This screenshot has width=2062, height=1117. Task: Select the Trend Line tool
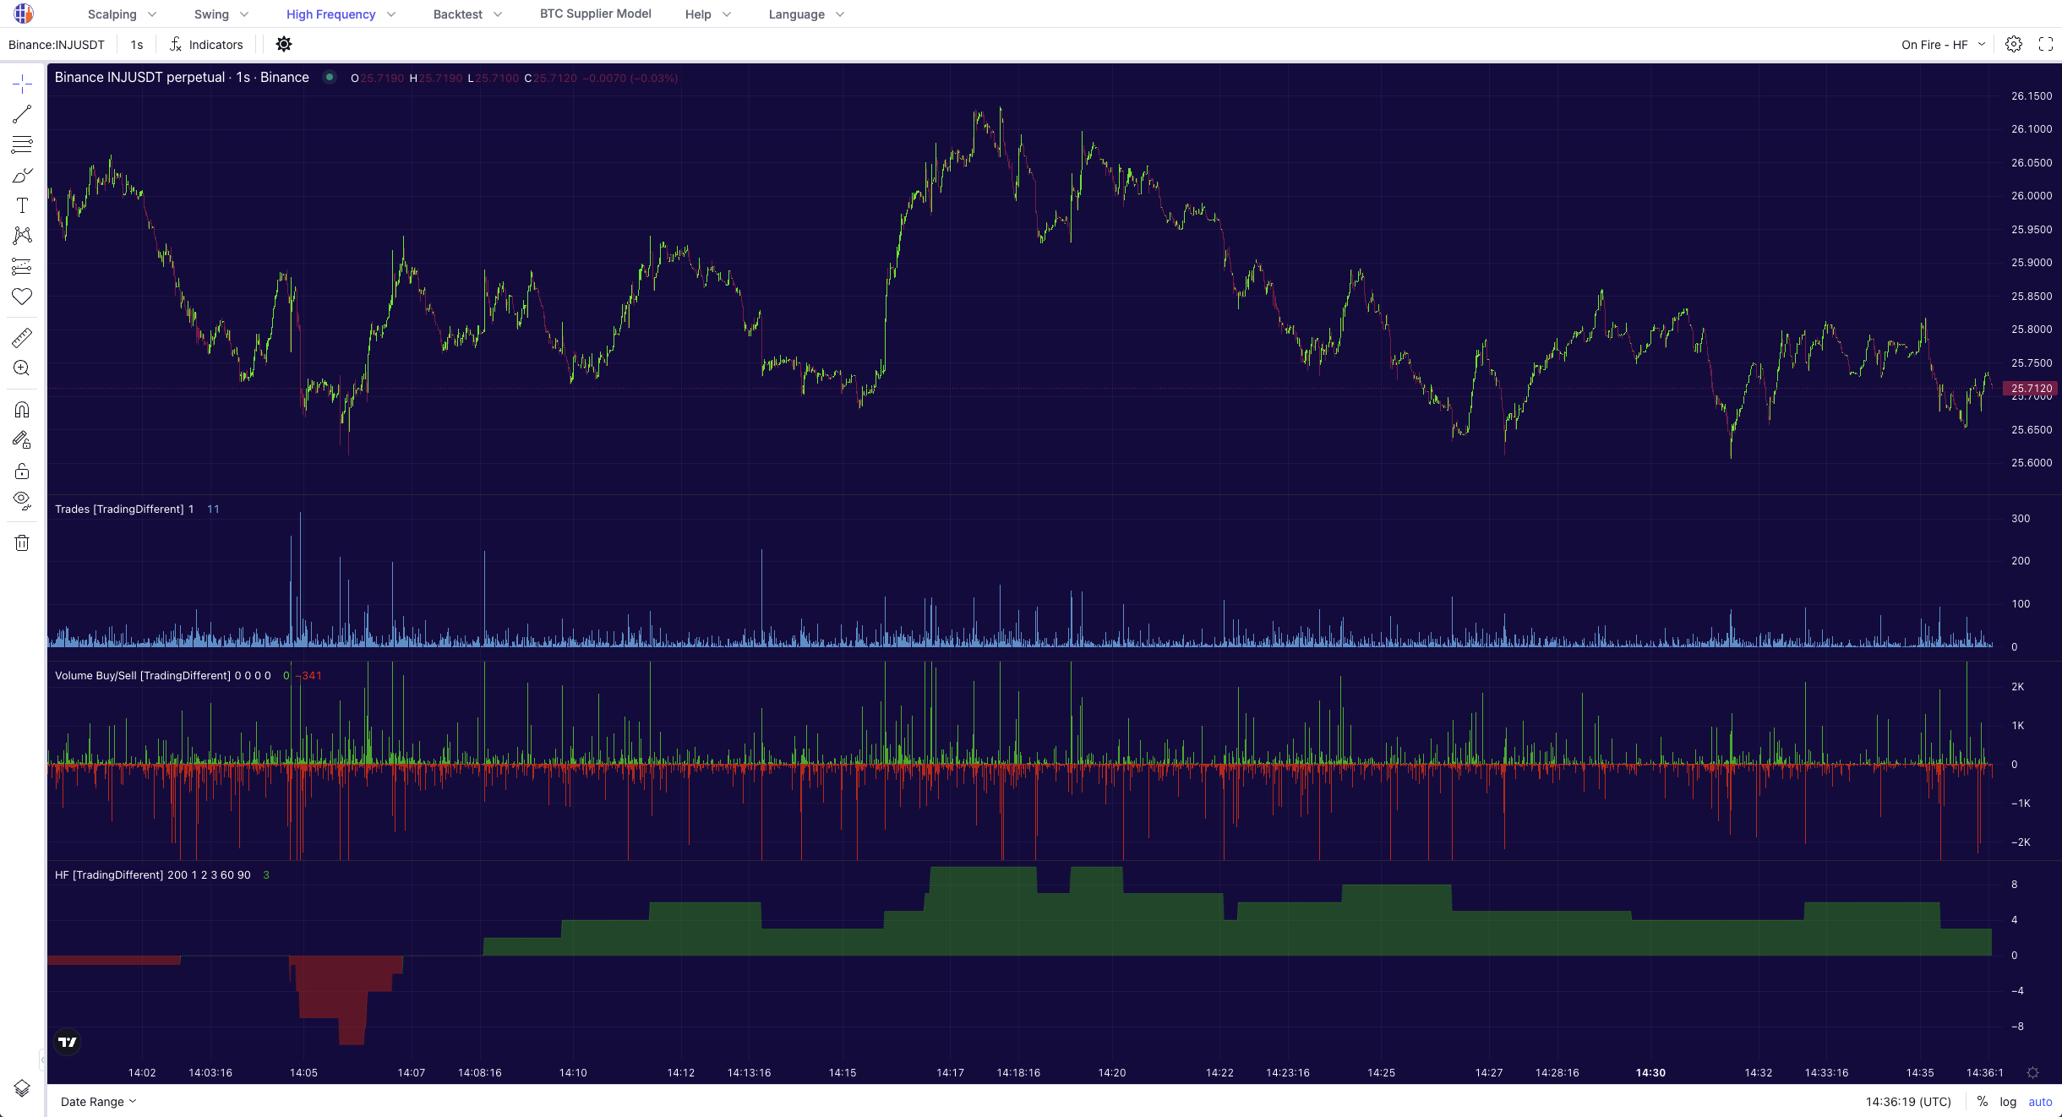tap(21, 114)
